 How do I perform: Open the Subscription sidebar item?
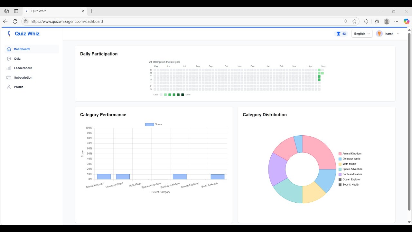click(33, 78)
